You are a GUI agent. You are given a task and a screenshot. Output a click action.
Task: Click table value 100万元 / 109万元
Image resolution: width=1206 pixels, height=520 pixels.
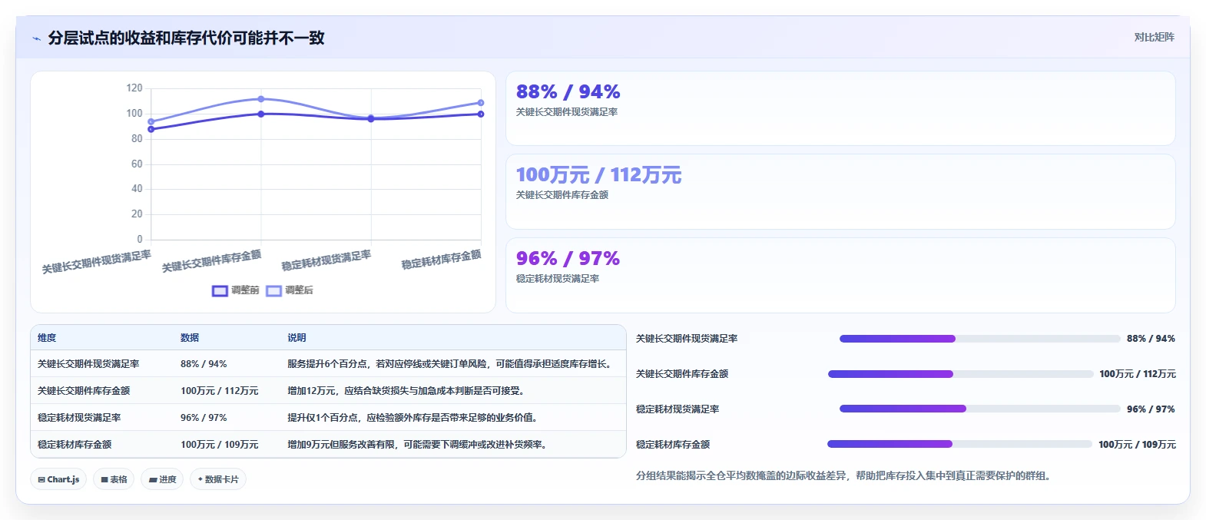click(220, 445)
